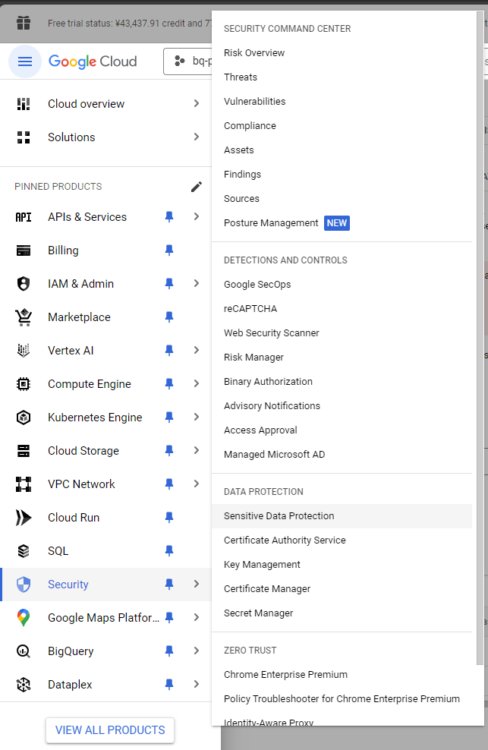Click the APIs & Services icon
488x750 pixels.
click(24, 217)
